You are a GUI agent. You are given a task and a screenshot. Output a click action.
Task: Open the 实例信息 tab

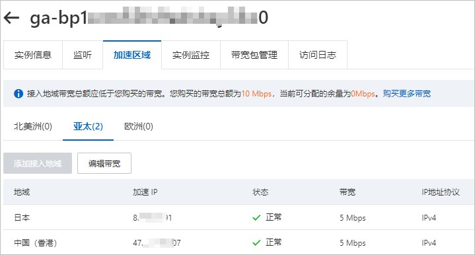pos(33,55)
